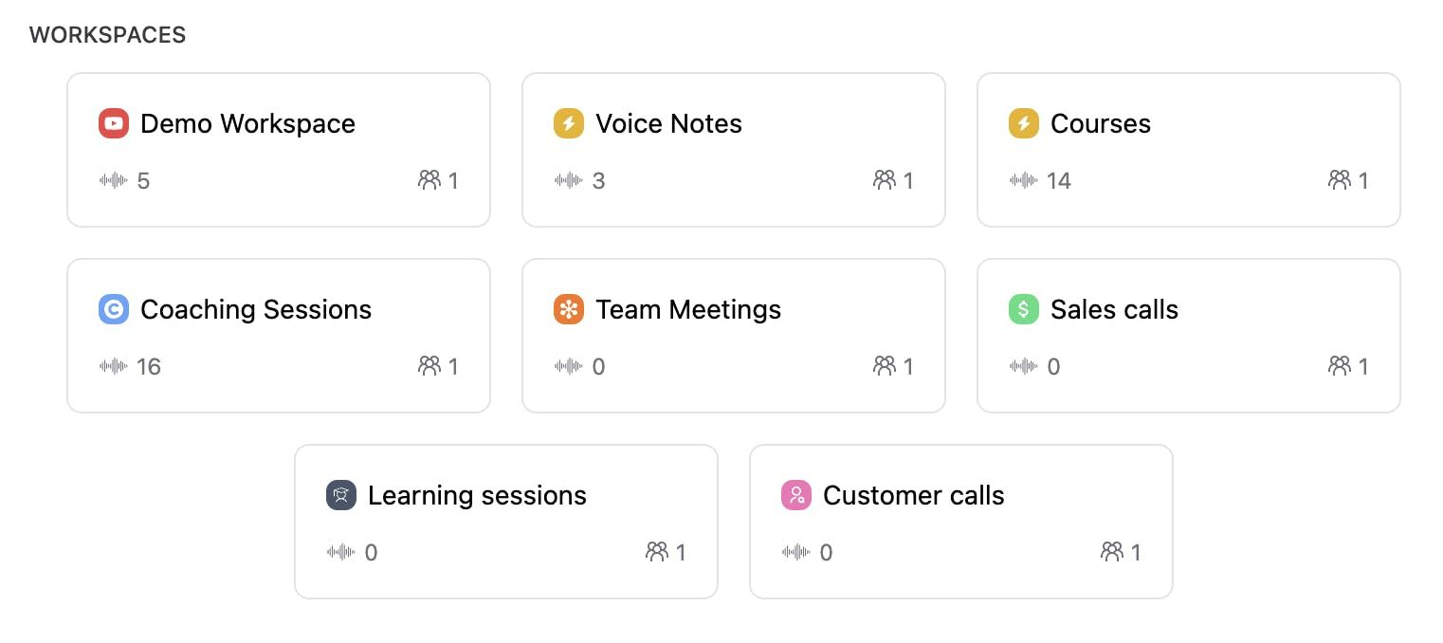Viewport: 1443px width, 643px height.
Task: Click the orange asterisk icon on Team Meetings
Action: 568,309
